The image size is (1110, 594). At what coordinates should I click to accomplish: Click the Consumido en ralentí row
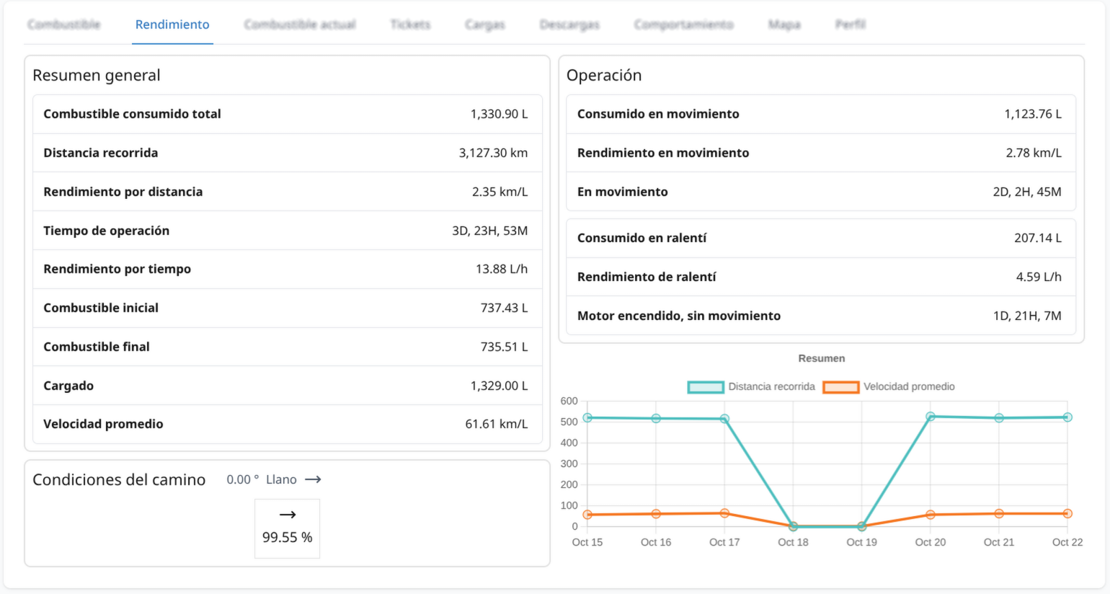tap(820, 238)
